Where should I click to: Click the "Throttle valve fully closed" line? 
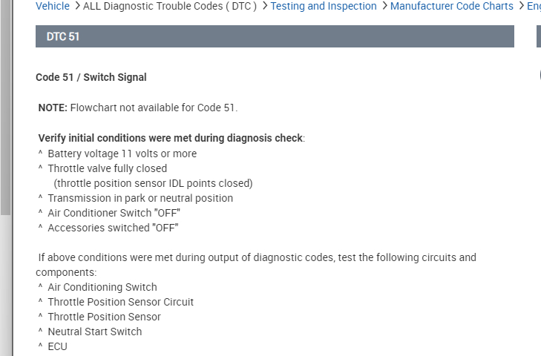point(107,168)
